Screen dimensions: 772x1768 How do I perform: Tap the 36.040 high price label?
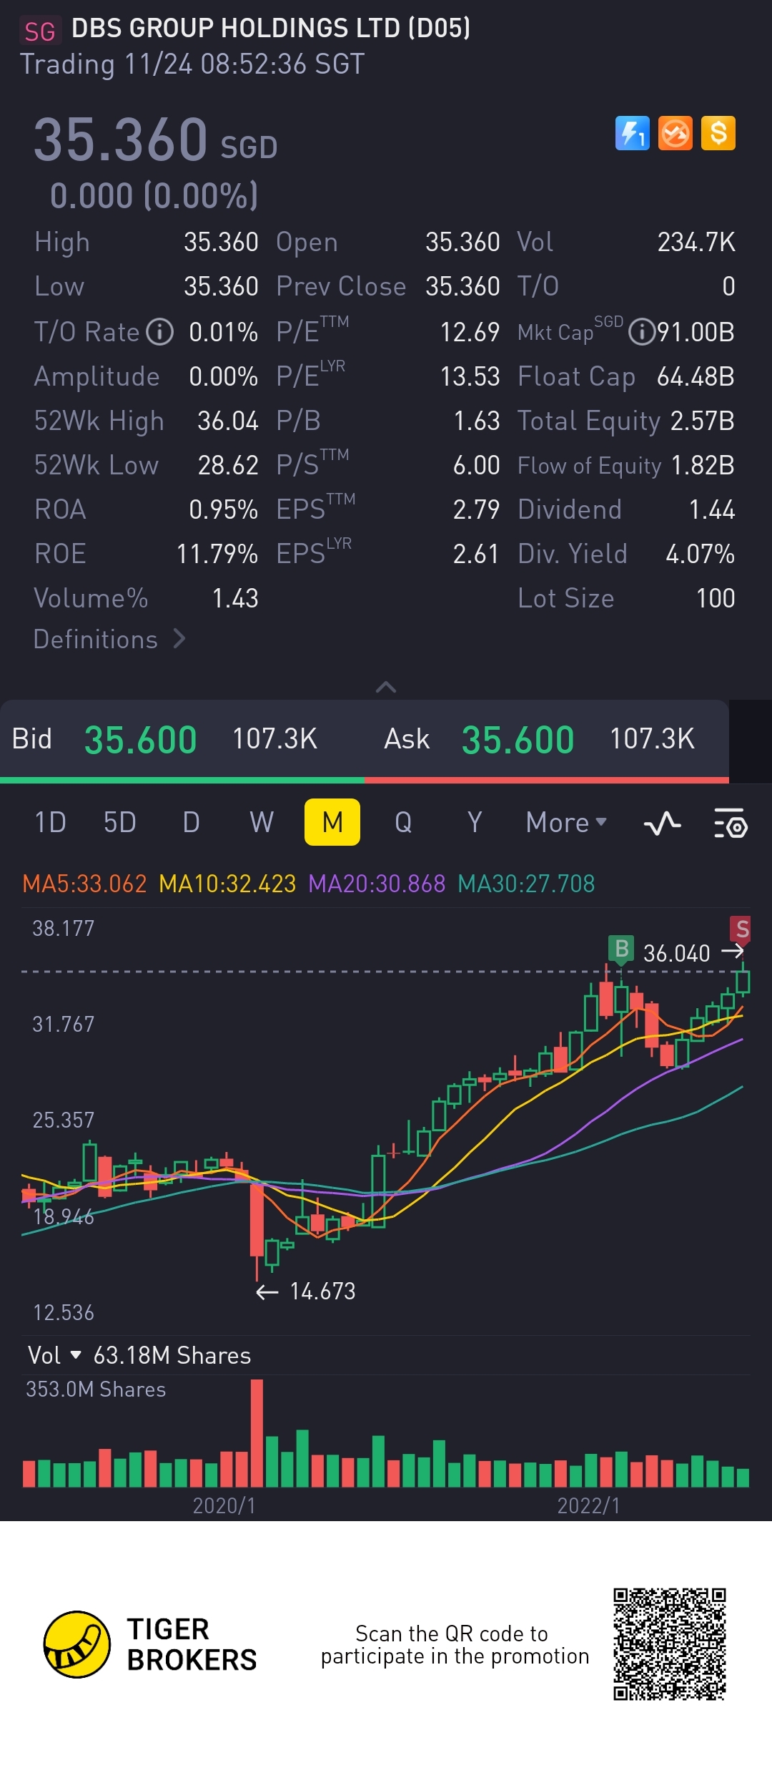pyautogui.click(x=676, y=953)
